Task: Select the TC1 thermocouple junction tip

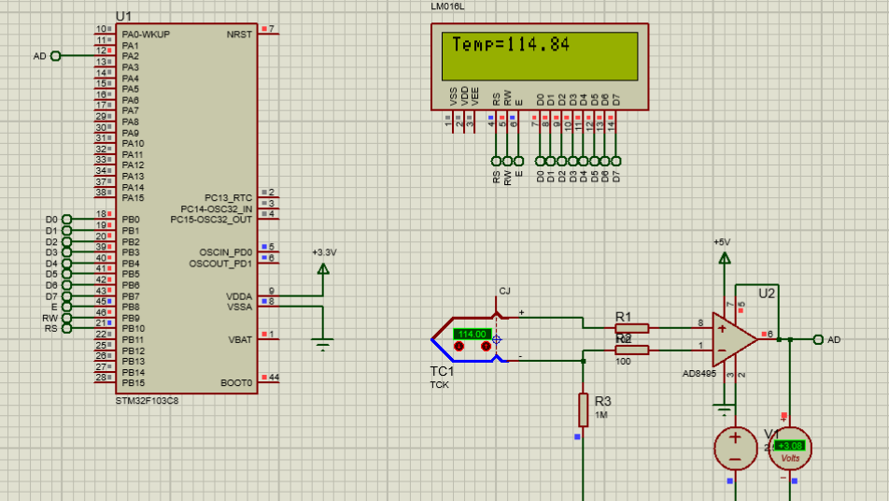Action: coord(433,339)
